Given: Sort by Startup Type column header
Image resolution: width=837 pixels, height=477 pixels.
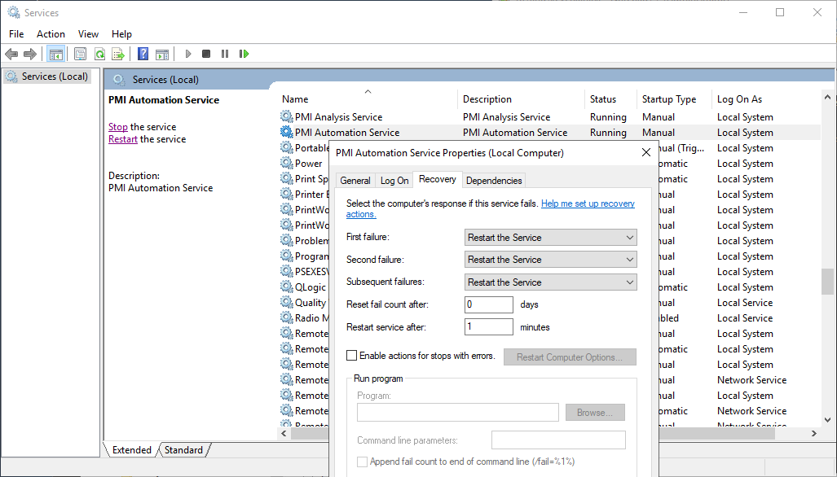Looking at the screenshot, I should pos(674,98).
